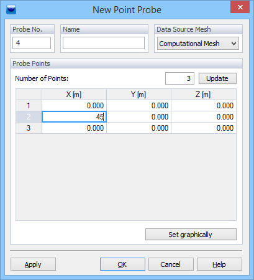Confirm with the OK button
This screenshot has height=280, width=254.
point(122,264)
